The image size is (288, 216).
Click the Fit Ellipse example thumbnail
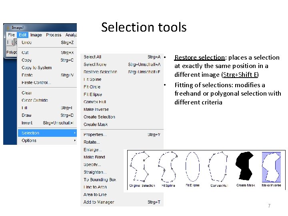(x=192, y=166)
